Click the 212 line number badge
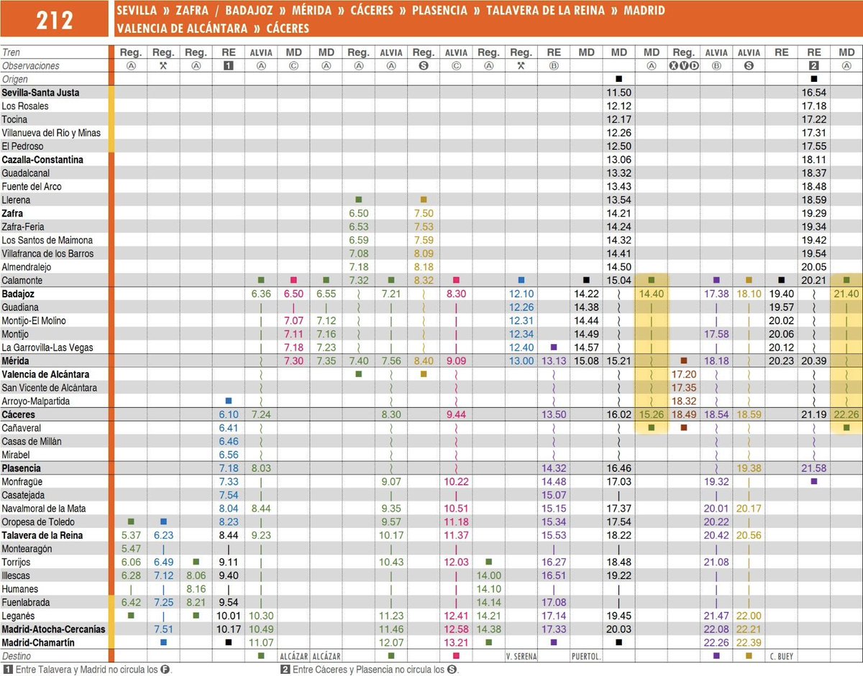The height and width of the screenshot is (676, 863). 55,20
